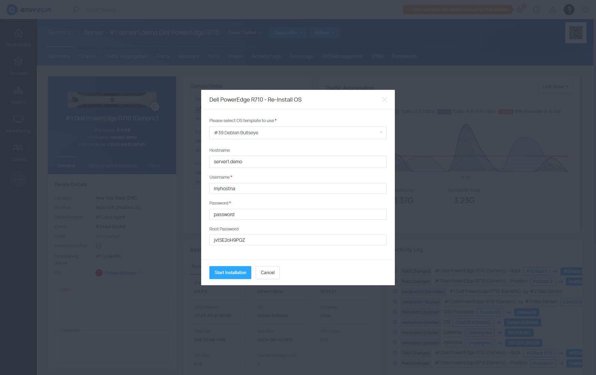Open the Power Control dropdown
Viewport: 596px width, 375px height.
[x=244, y=33]
